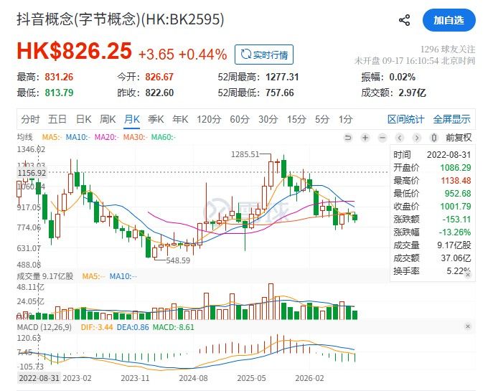Open the 年K tab
The height and width of the screenshot is (391, 493).
point(180,119)
